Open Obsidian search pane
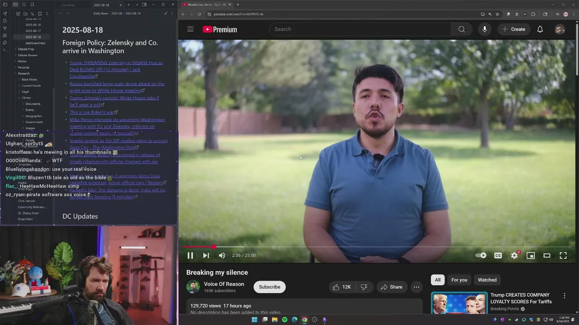Viewport: 579px width, 325px height. (24, 5)
